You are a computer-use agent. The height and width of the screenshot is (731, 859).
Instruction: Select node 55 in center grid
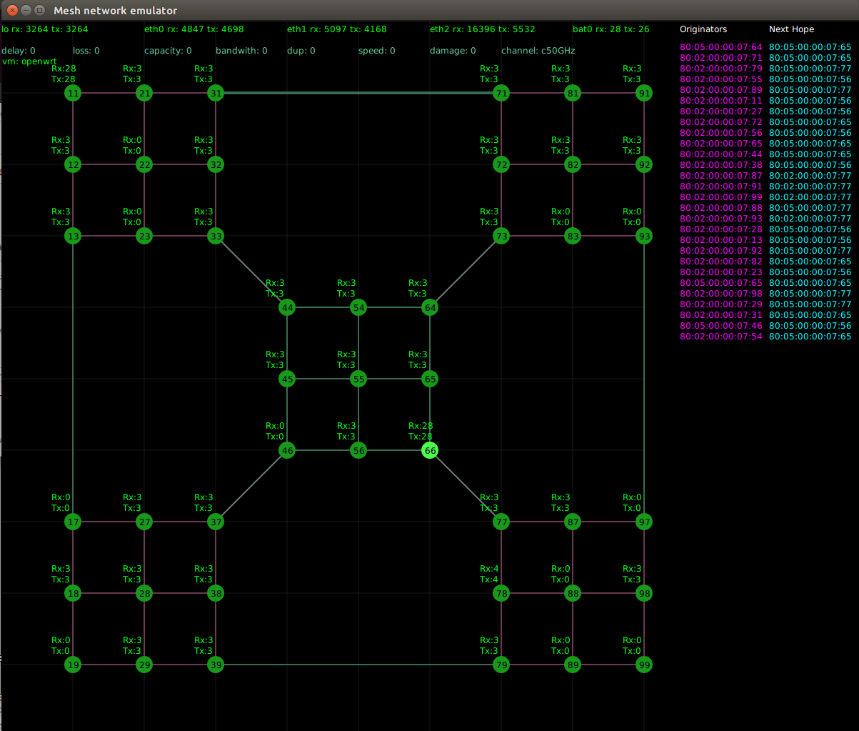coord(358,379)
